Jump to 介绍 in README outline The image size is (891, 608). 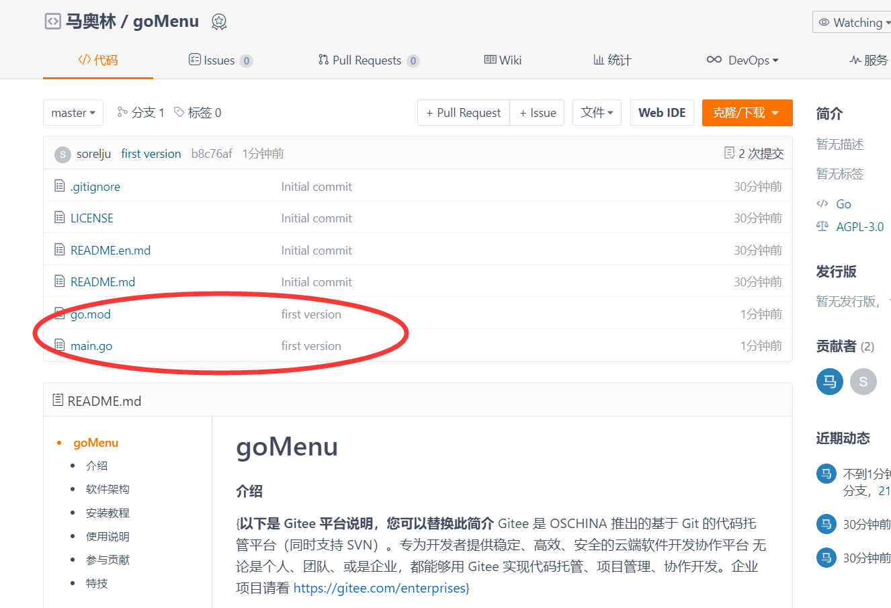(97, 466)
